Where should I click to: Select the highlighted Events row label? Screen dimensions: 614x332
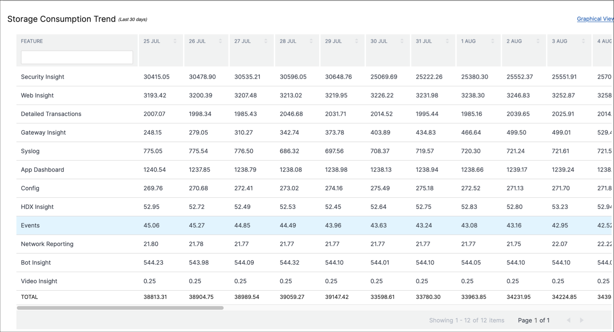click(x=30, y=225)
